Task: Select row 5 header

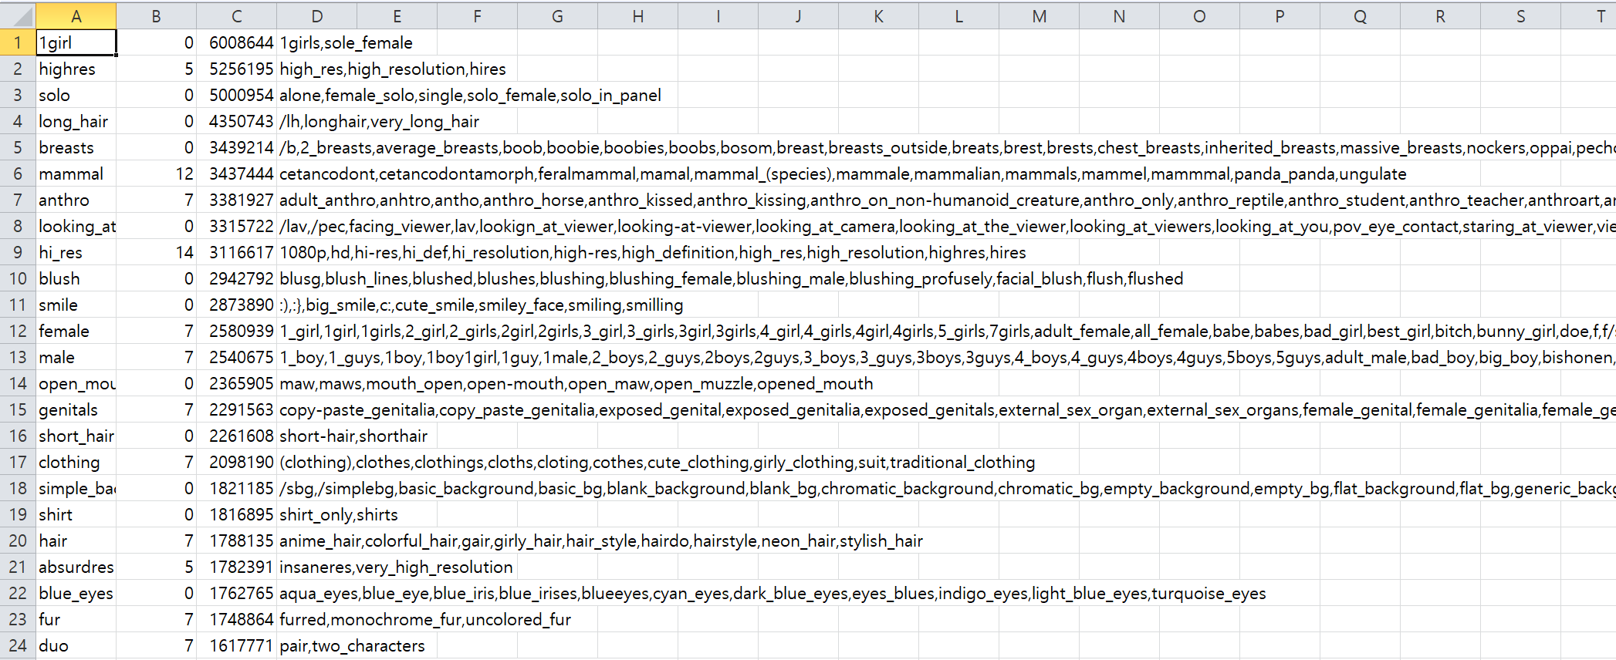Action: tap(18, 147)
